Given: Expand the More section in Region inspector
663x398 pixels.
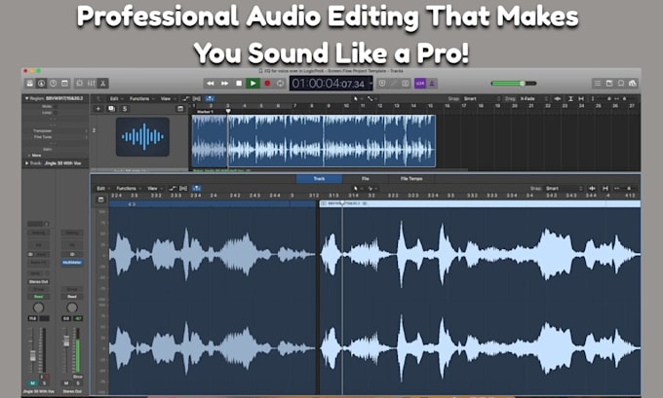Looking at the screenshot, I should pyautogui.click(x=35, y=156).
